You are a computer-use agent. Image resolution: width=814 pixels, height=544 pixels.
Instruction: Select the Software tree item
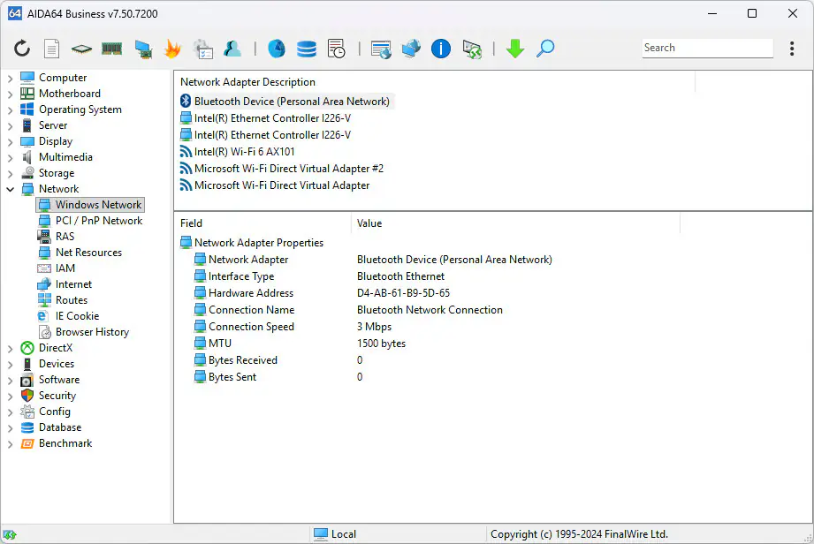tap(49, 380)
